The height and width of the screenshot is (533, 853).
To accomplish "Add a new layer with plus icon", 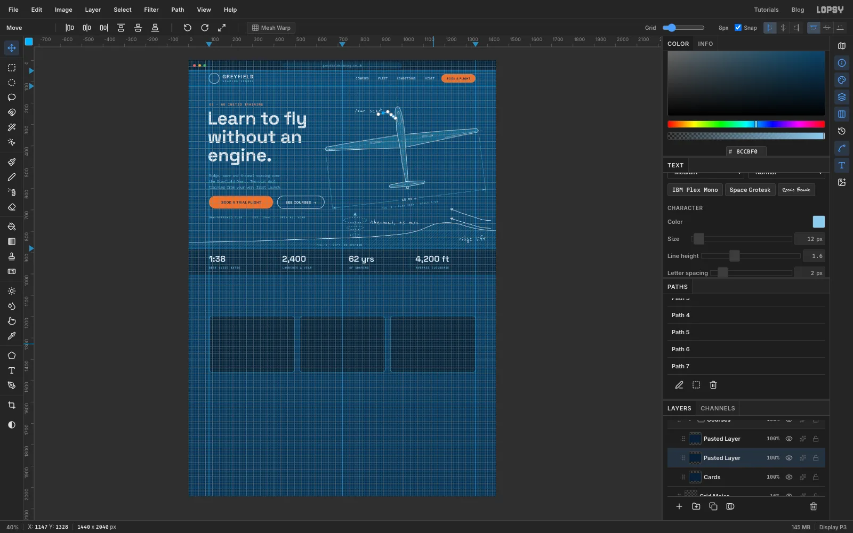I will coord(679,506).
